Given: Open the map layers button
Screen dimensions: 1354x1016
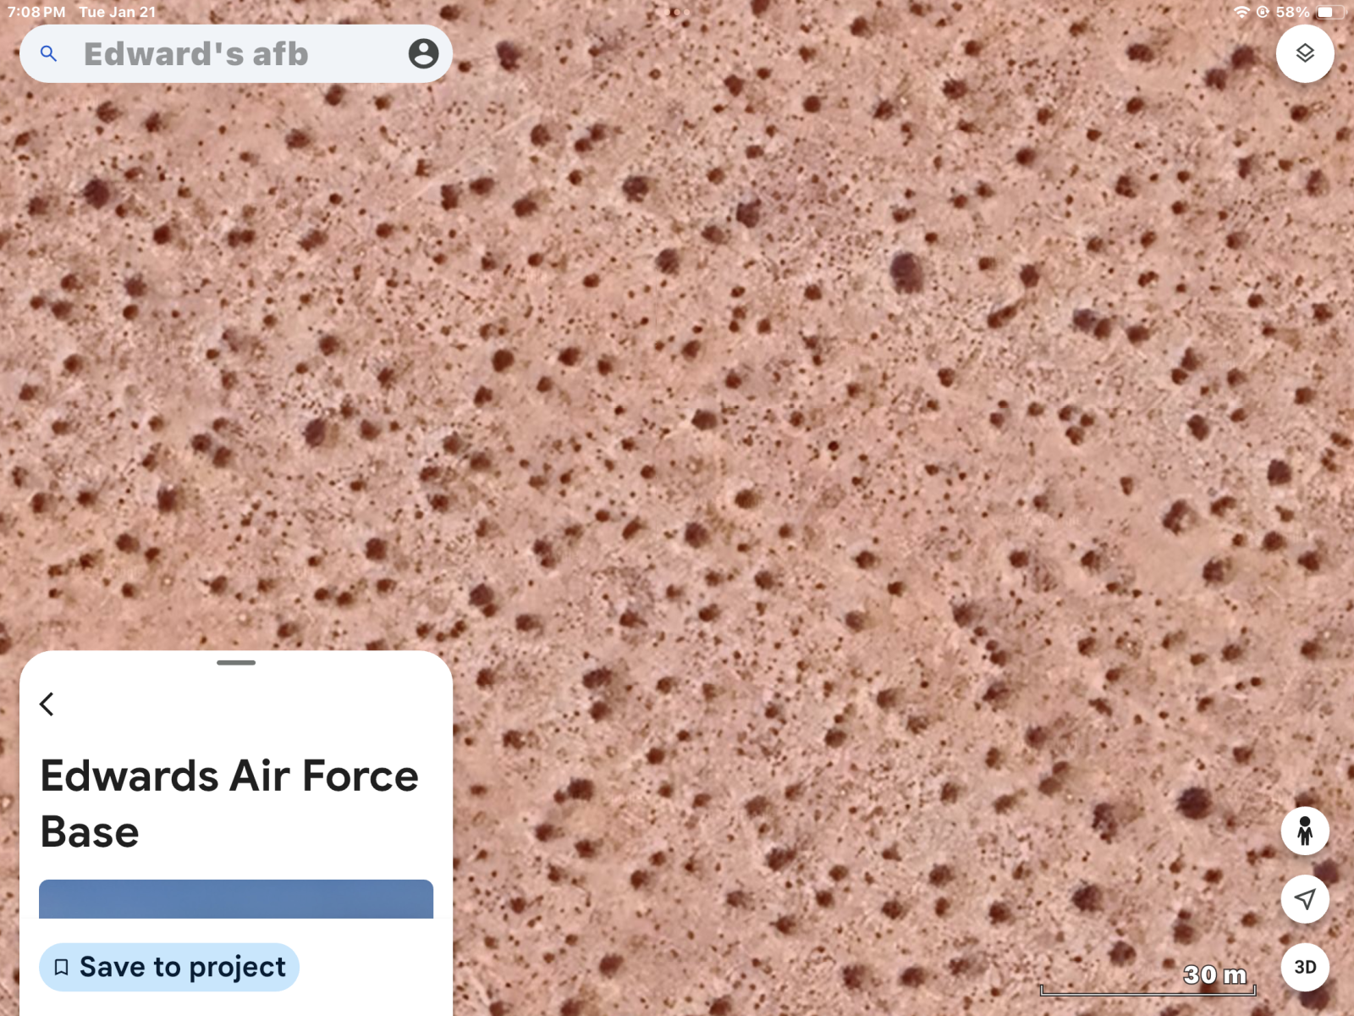Looking at the screenshot, I should (x=1304, y=53).
